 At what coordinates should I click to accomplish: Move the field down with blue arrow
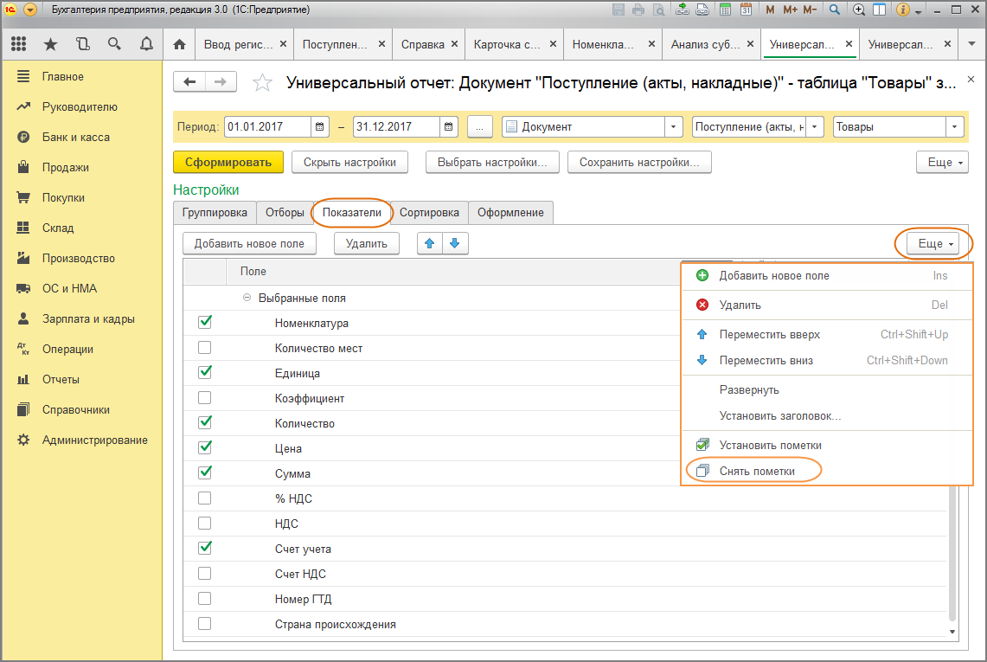click(455, 244)
